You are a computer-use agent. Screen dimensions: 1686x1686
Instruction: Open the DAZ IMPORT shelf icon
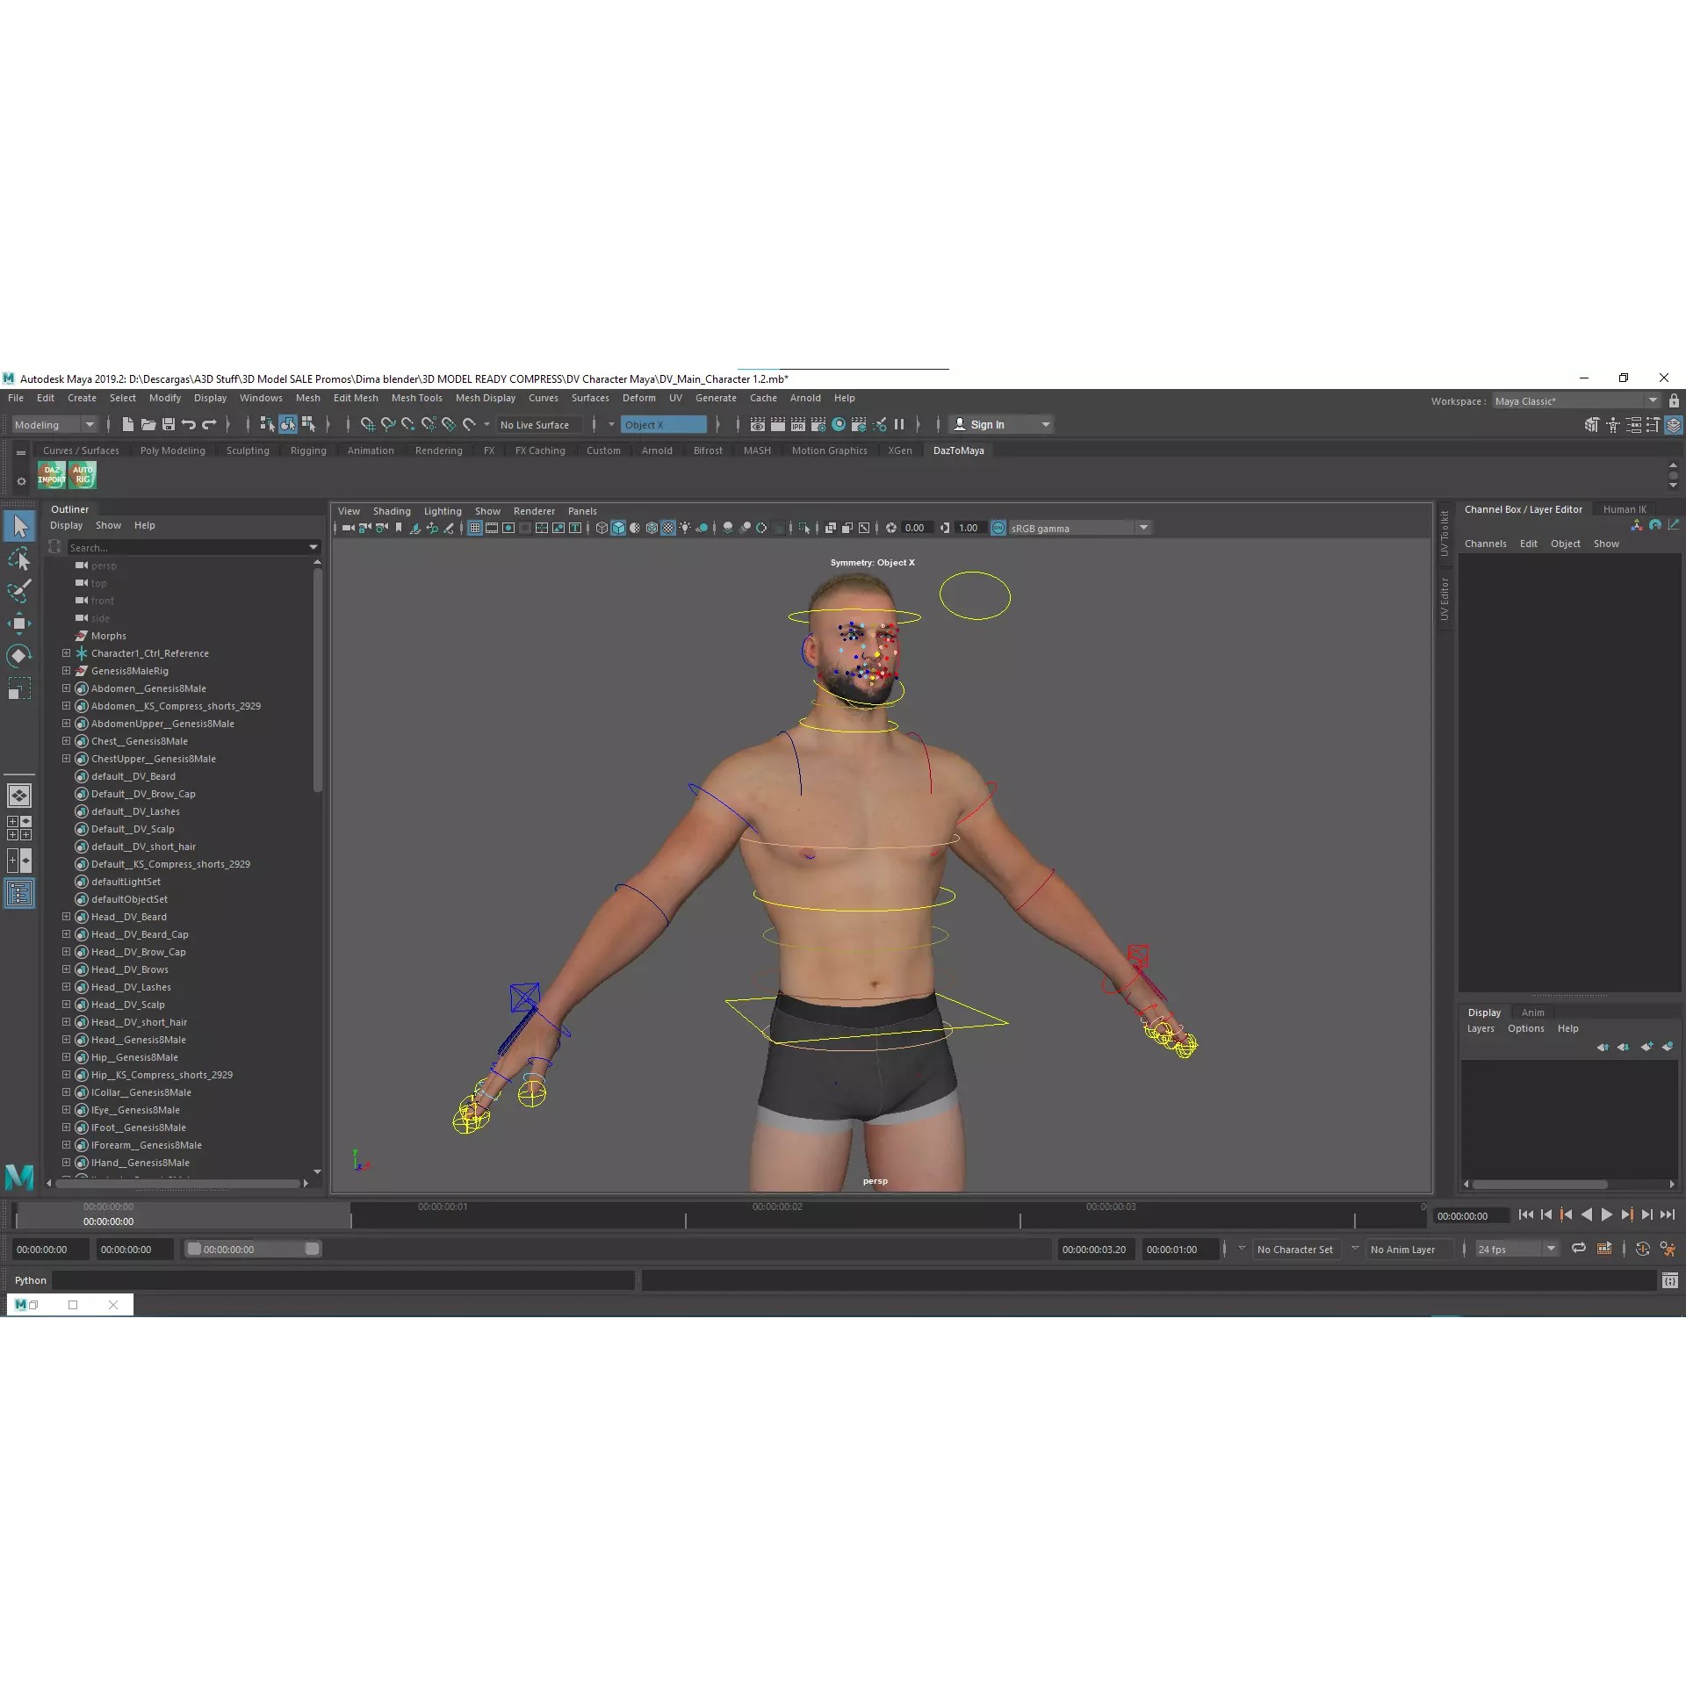click(x=51, y=475)
